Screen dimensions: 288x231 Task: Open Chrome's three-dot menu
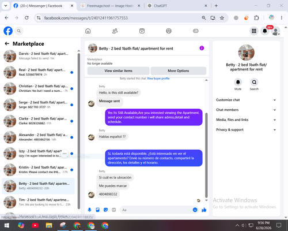pyautogui.click(x=282, y=18)
